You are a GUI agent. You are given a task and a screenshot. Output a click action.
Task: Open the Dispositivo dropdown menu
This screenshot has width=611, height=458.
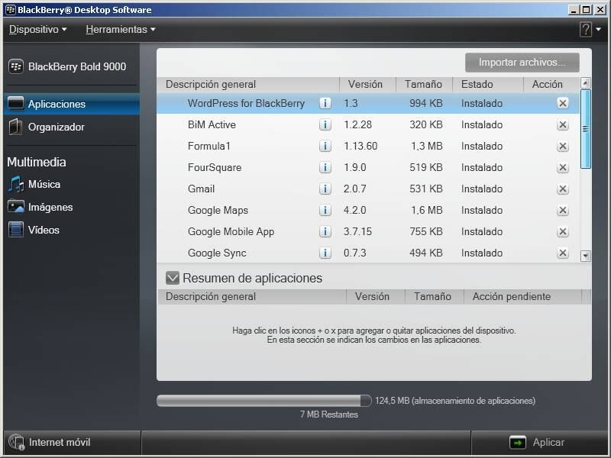(37, 30)
